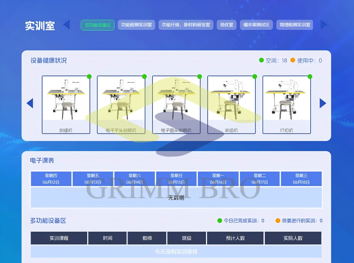The height and width of the screenshot is (263, 354).
Task: Click the green idle (空闲) status dot
Action: pos(262,60)
